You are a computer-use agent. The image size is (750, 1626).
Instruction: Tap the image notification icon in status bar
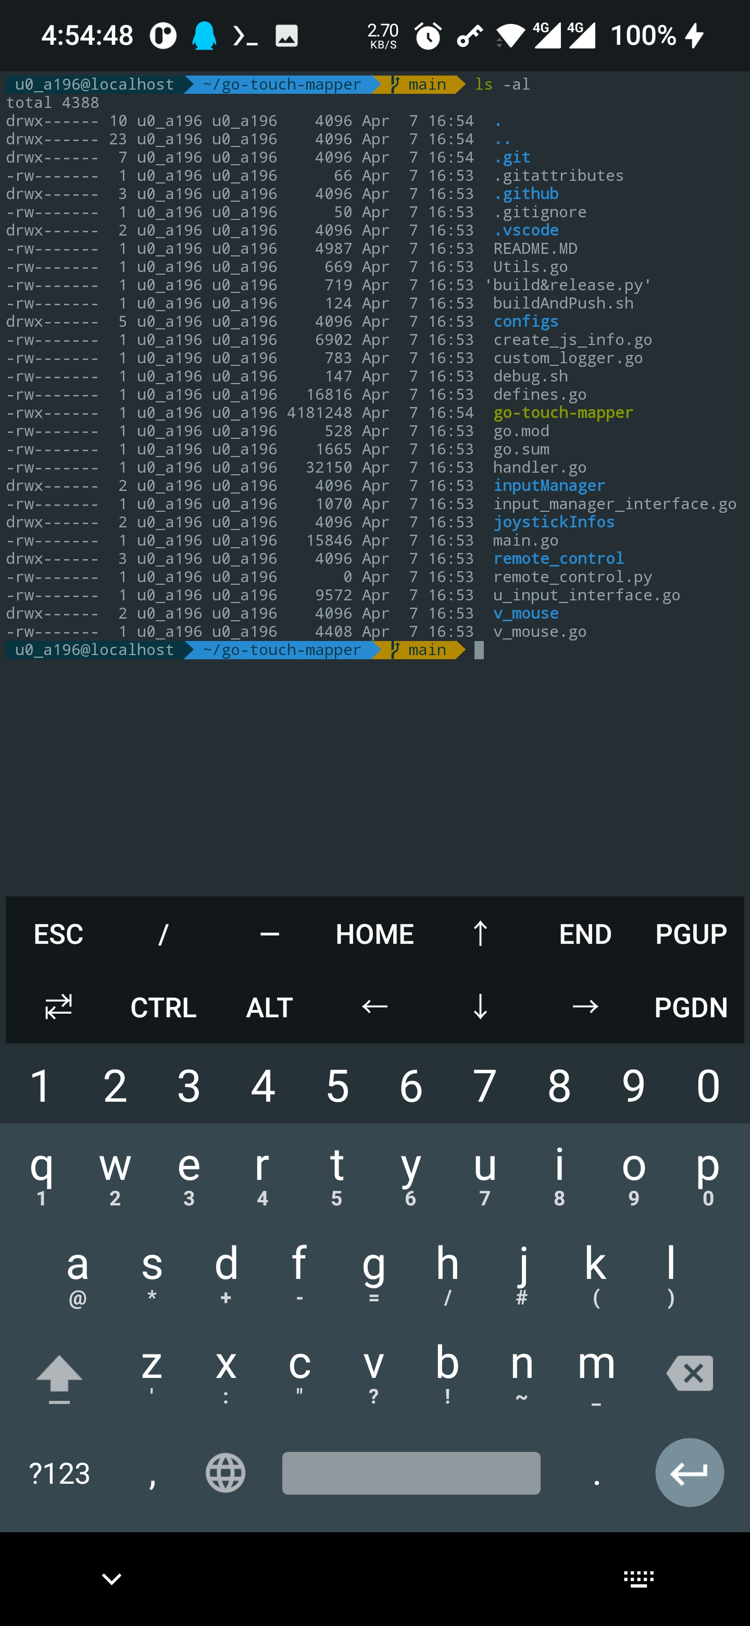coord(286,35)
